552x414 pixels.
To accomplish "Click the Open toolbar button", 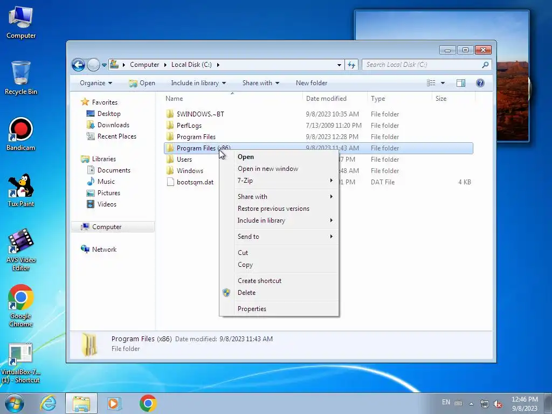I will (x=142, y=83).
